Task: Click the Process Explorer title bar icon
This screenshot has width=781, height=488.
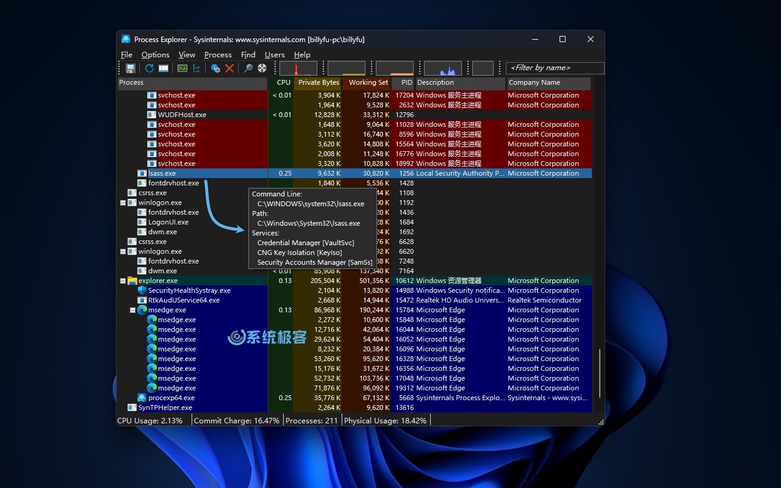Action: (x=126, y=39)
